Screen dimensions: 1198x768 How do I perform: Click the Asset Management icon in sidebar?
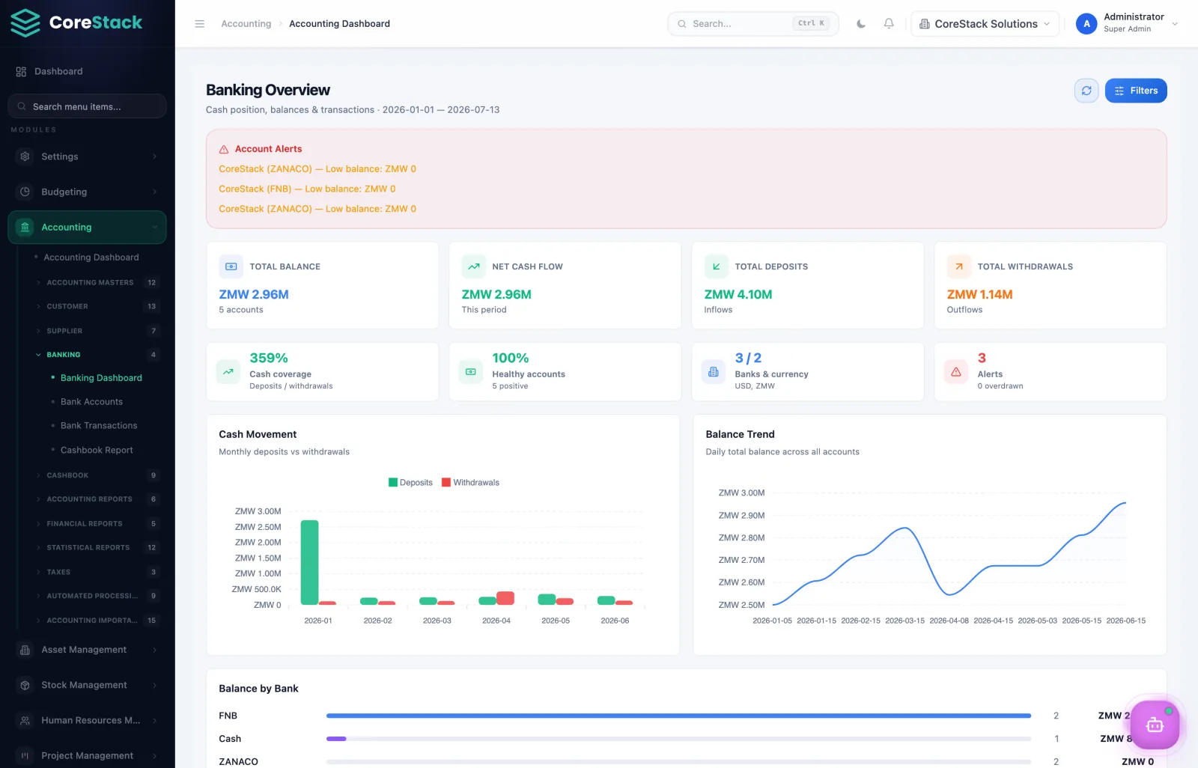pyautogui.click(x=25, y=650)
